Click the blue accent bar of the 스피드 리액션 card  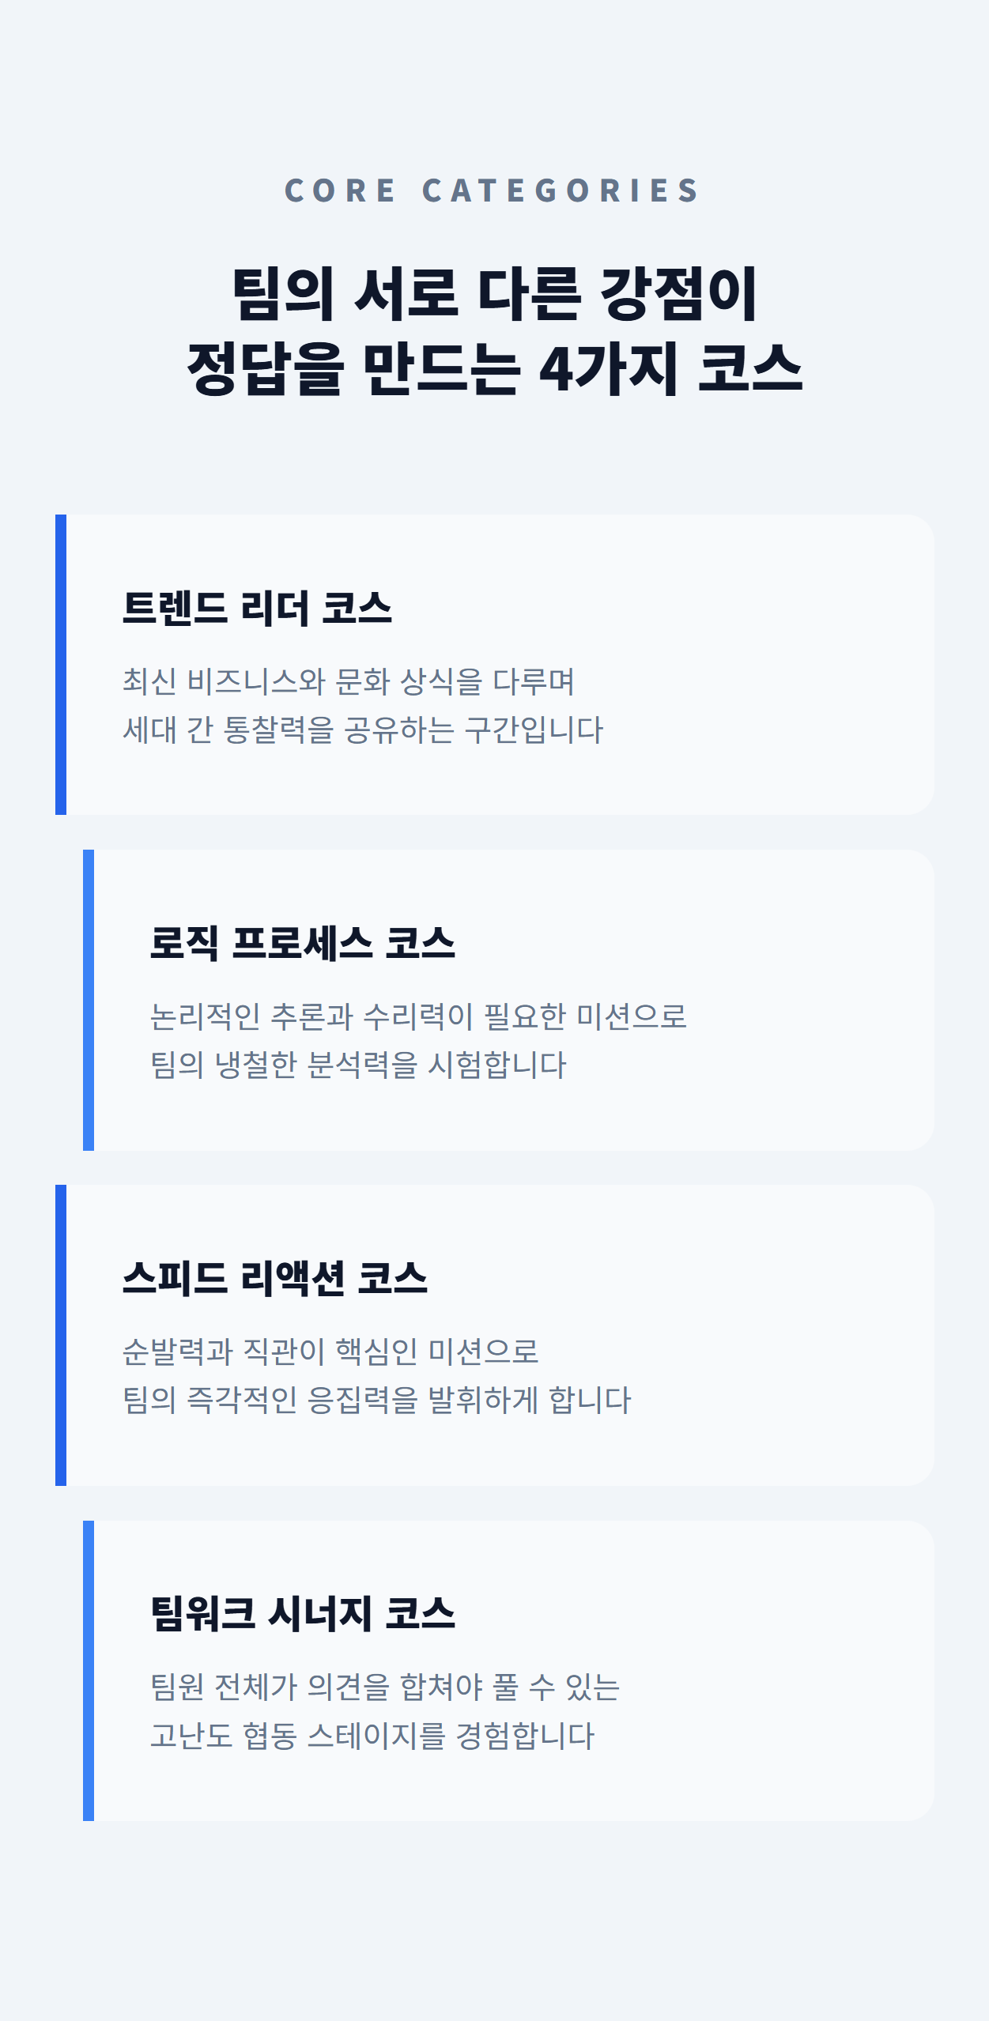point(61,1335)
